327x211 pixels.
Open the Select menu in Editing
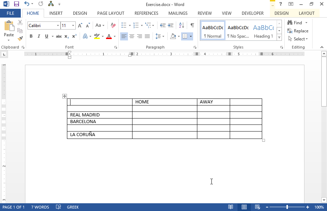point(298,39)
